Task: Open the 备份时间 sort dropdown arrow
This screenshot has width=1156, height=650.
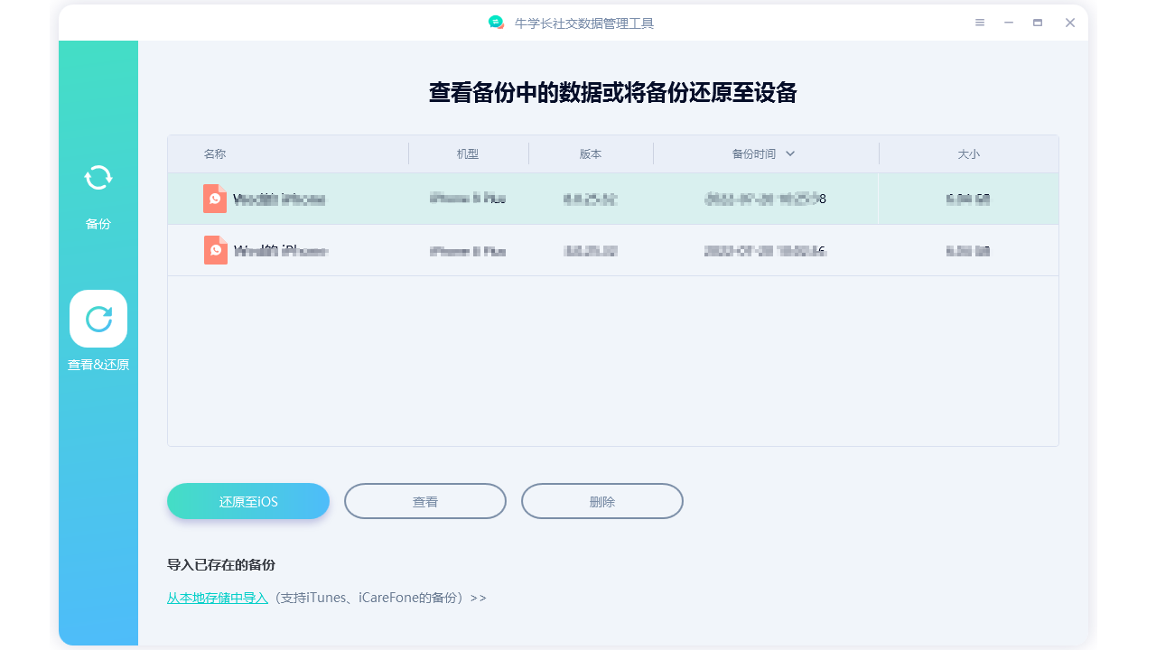Action: 790,153
